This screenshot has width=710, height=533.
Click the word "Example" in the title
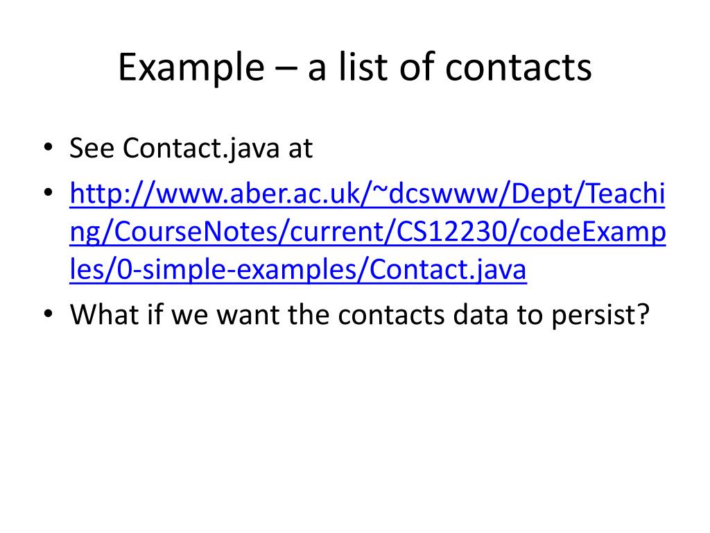point(191,67)
